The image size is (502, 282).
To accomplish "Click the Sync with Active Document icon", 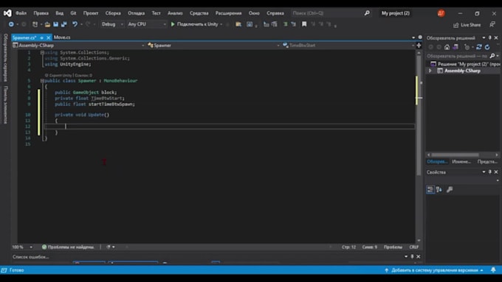I will tap(479, 47).
